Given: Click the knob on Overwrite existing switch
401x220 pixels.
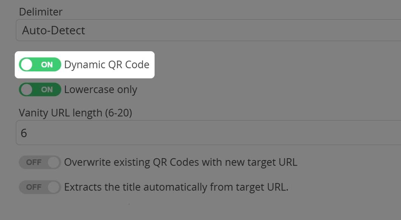Looking at the screenshot, I should tap(54, 162).
